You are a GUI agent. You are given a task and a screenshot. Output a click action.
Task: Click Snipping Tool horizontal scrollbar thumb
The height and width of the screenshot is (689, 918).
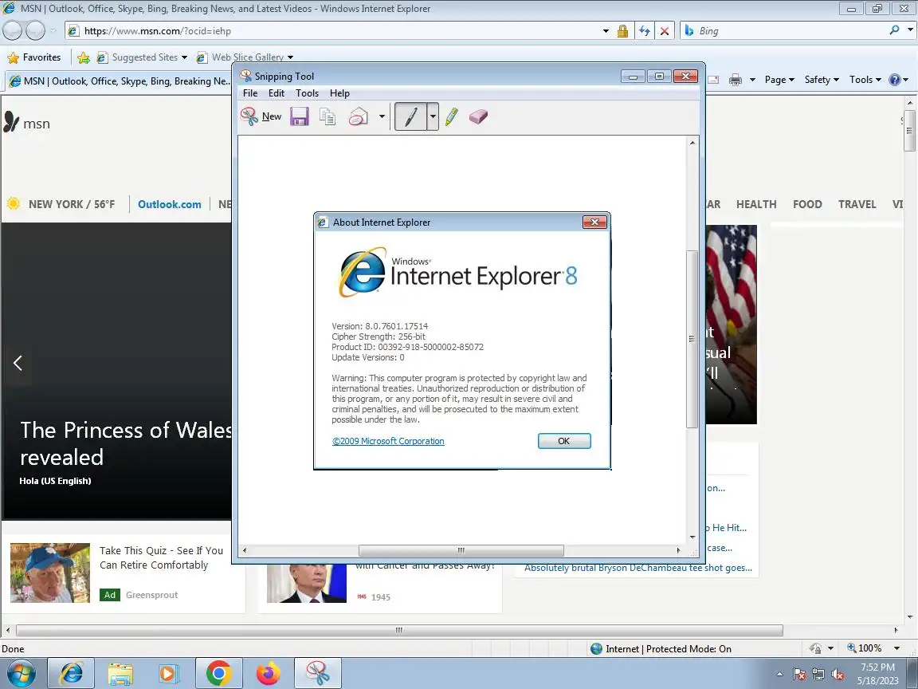(x=461, y=550)
